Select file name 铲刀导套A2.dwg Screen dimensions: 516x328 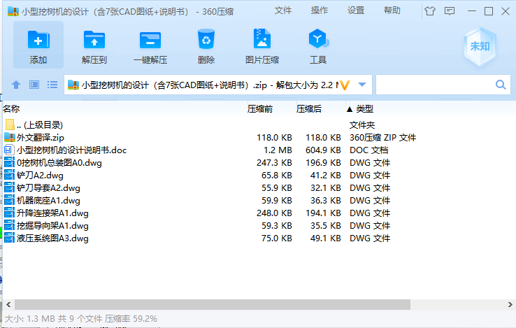tap(48, 187)
